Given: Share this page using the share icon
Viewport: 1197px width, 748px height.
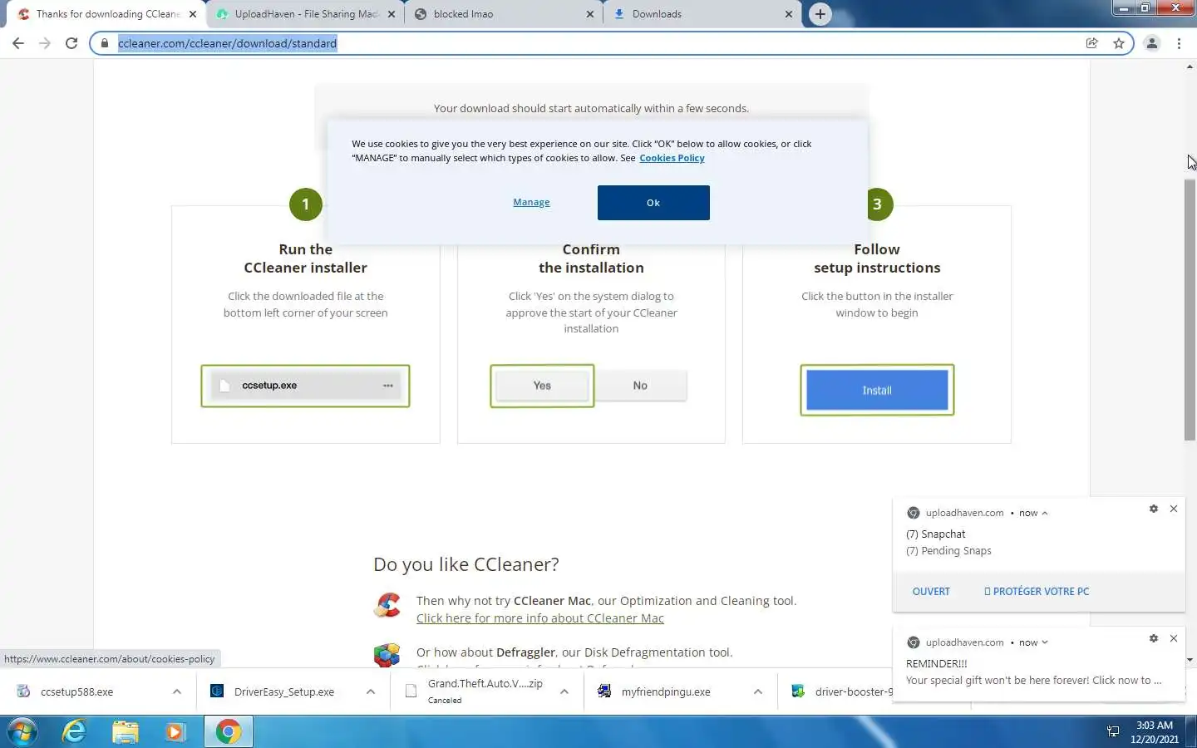Looking at the screenshot, I should click(1092, 43).
